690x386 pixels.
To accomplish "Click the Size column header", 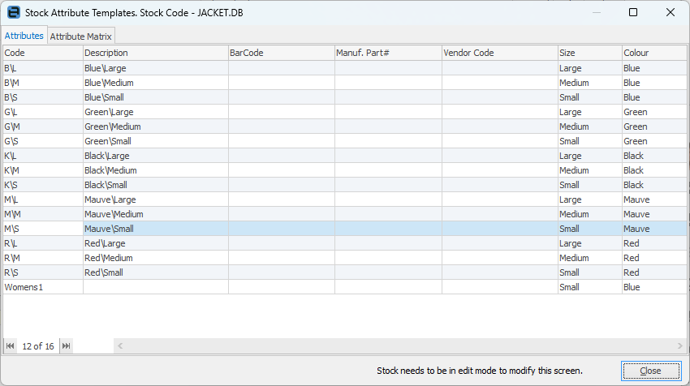I will [589, 53].
